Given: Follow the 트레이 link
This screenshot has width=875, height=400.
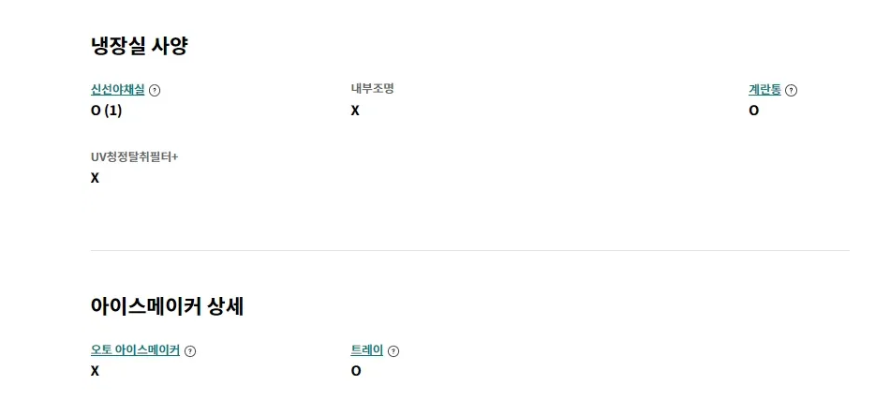Looking at the screenshot, I should point(367,350).
